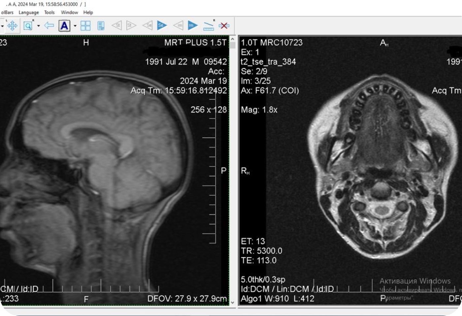Open the partially visible olBars menu
Viewport: 462px width, 316px height.
coord(7,13)
